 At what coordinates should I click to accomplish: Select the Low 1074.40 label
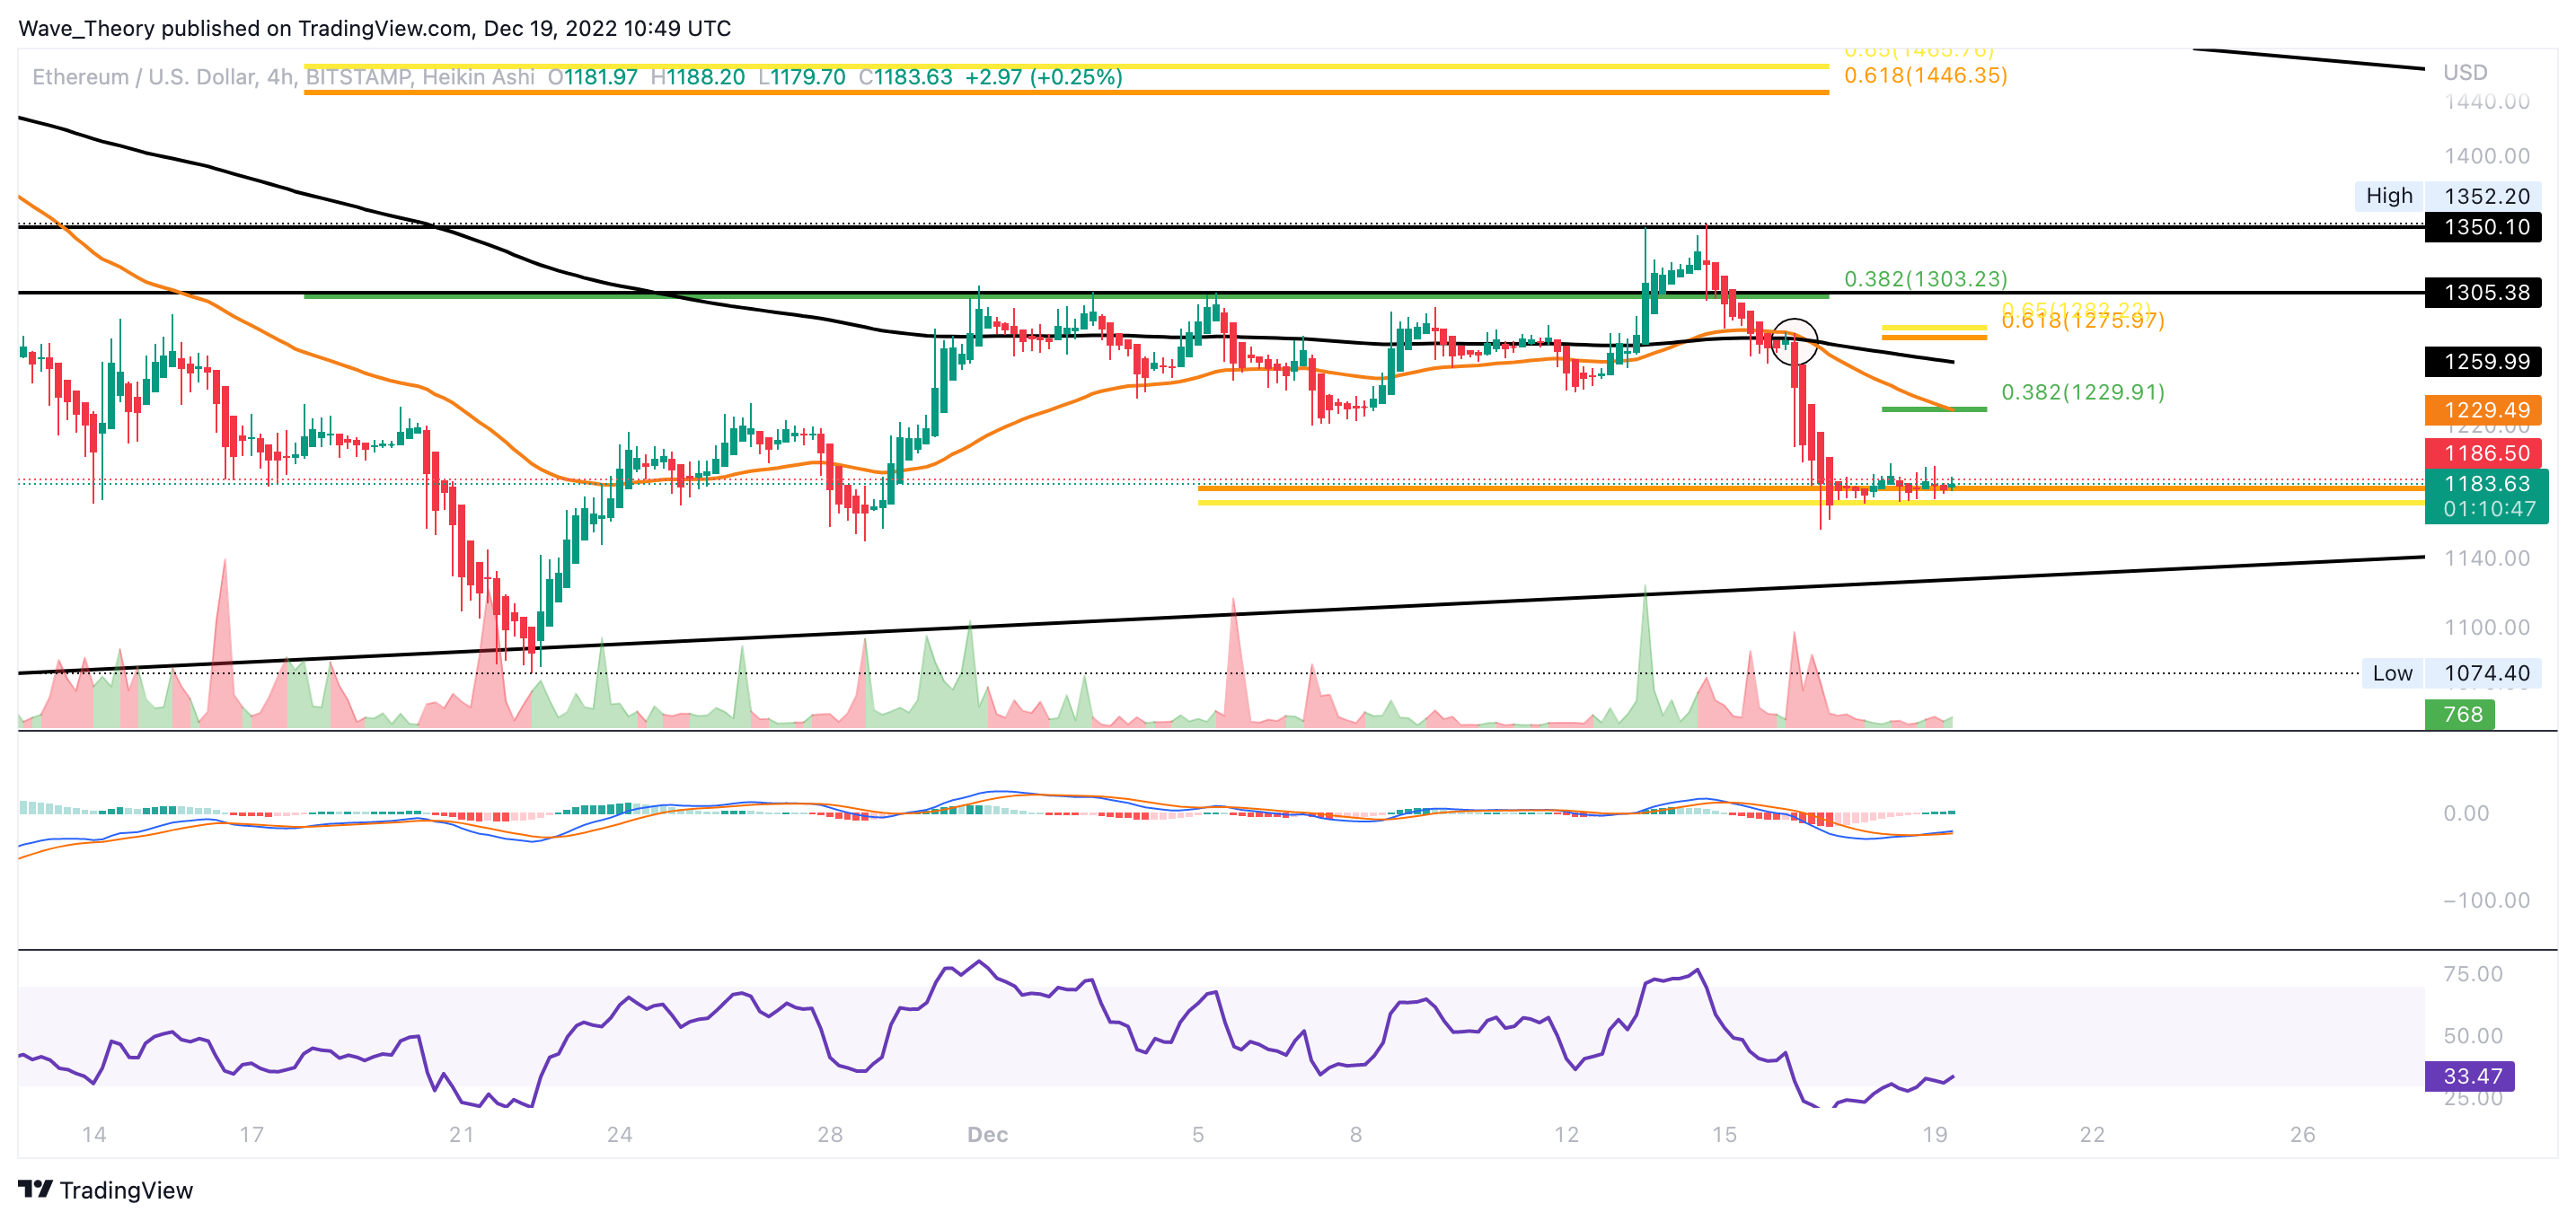point(2450,673)
